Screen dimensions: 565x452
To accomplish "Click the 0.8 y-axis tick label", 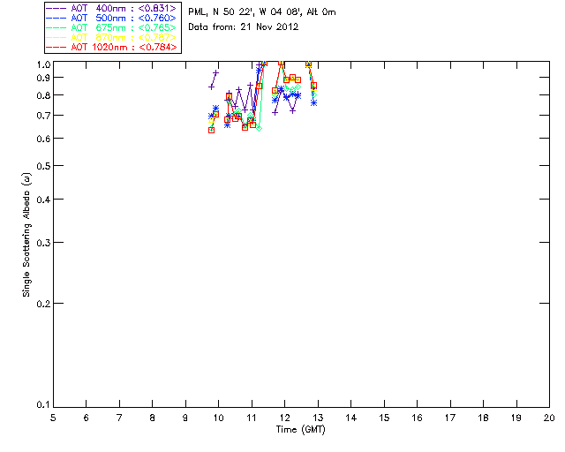I will tap(43, 96).
